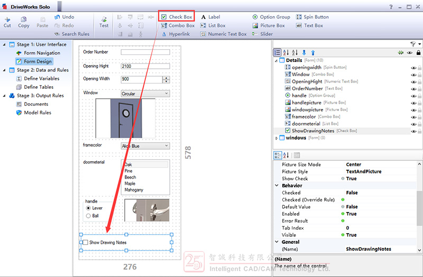Select the Ball radio button
This screenshot has height=277, width=423.
[88, 216]
